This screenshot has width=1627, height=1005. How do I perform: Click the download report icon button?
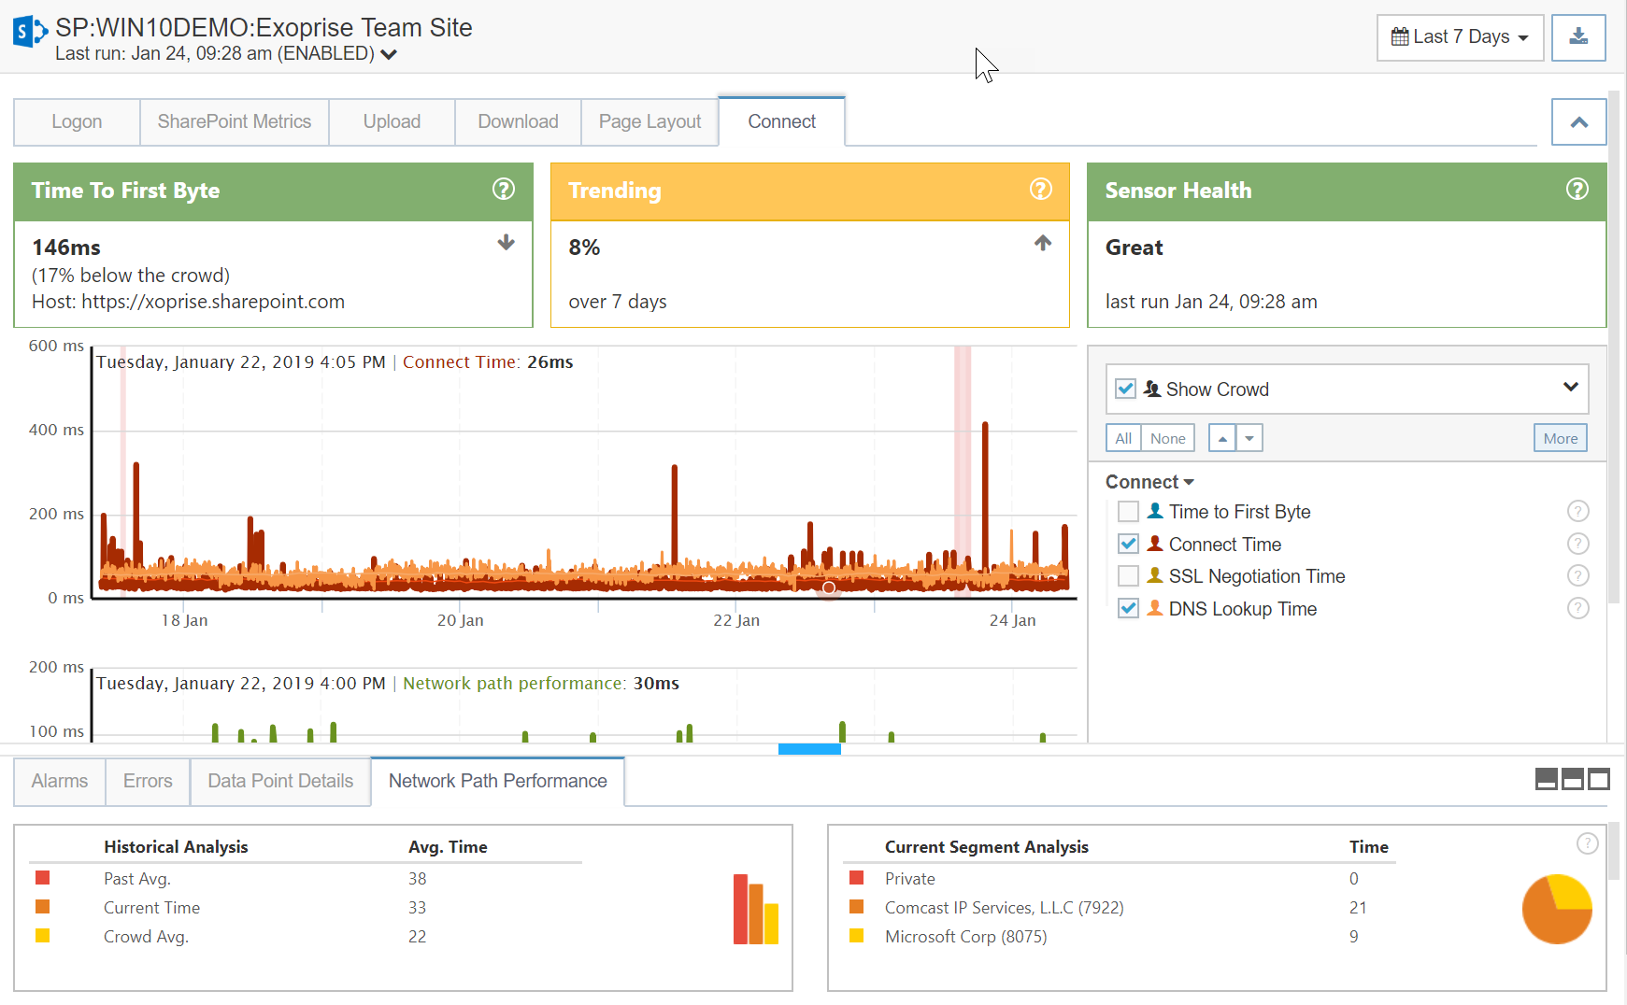click(x=1578, y=37)
